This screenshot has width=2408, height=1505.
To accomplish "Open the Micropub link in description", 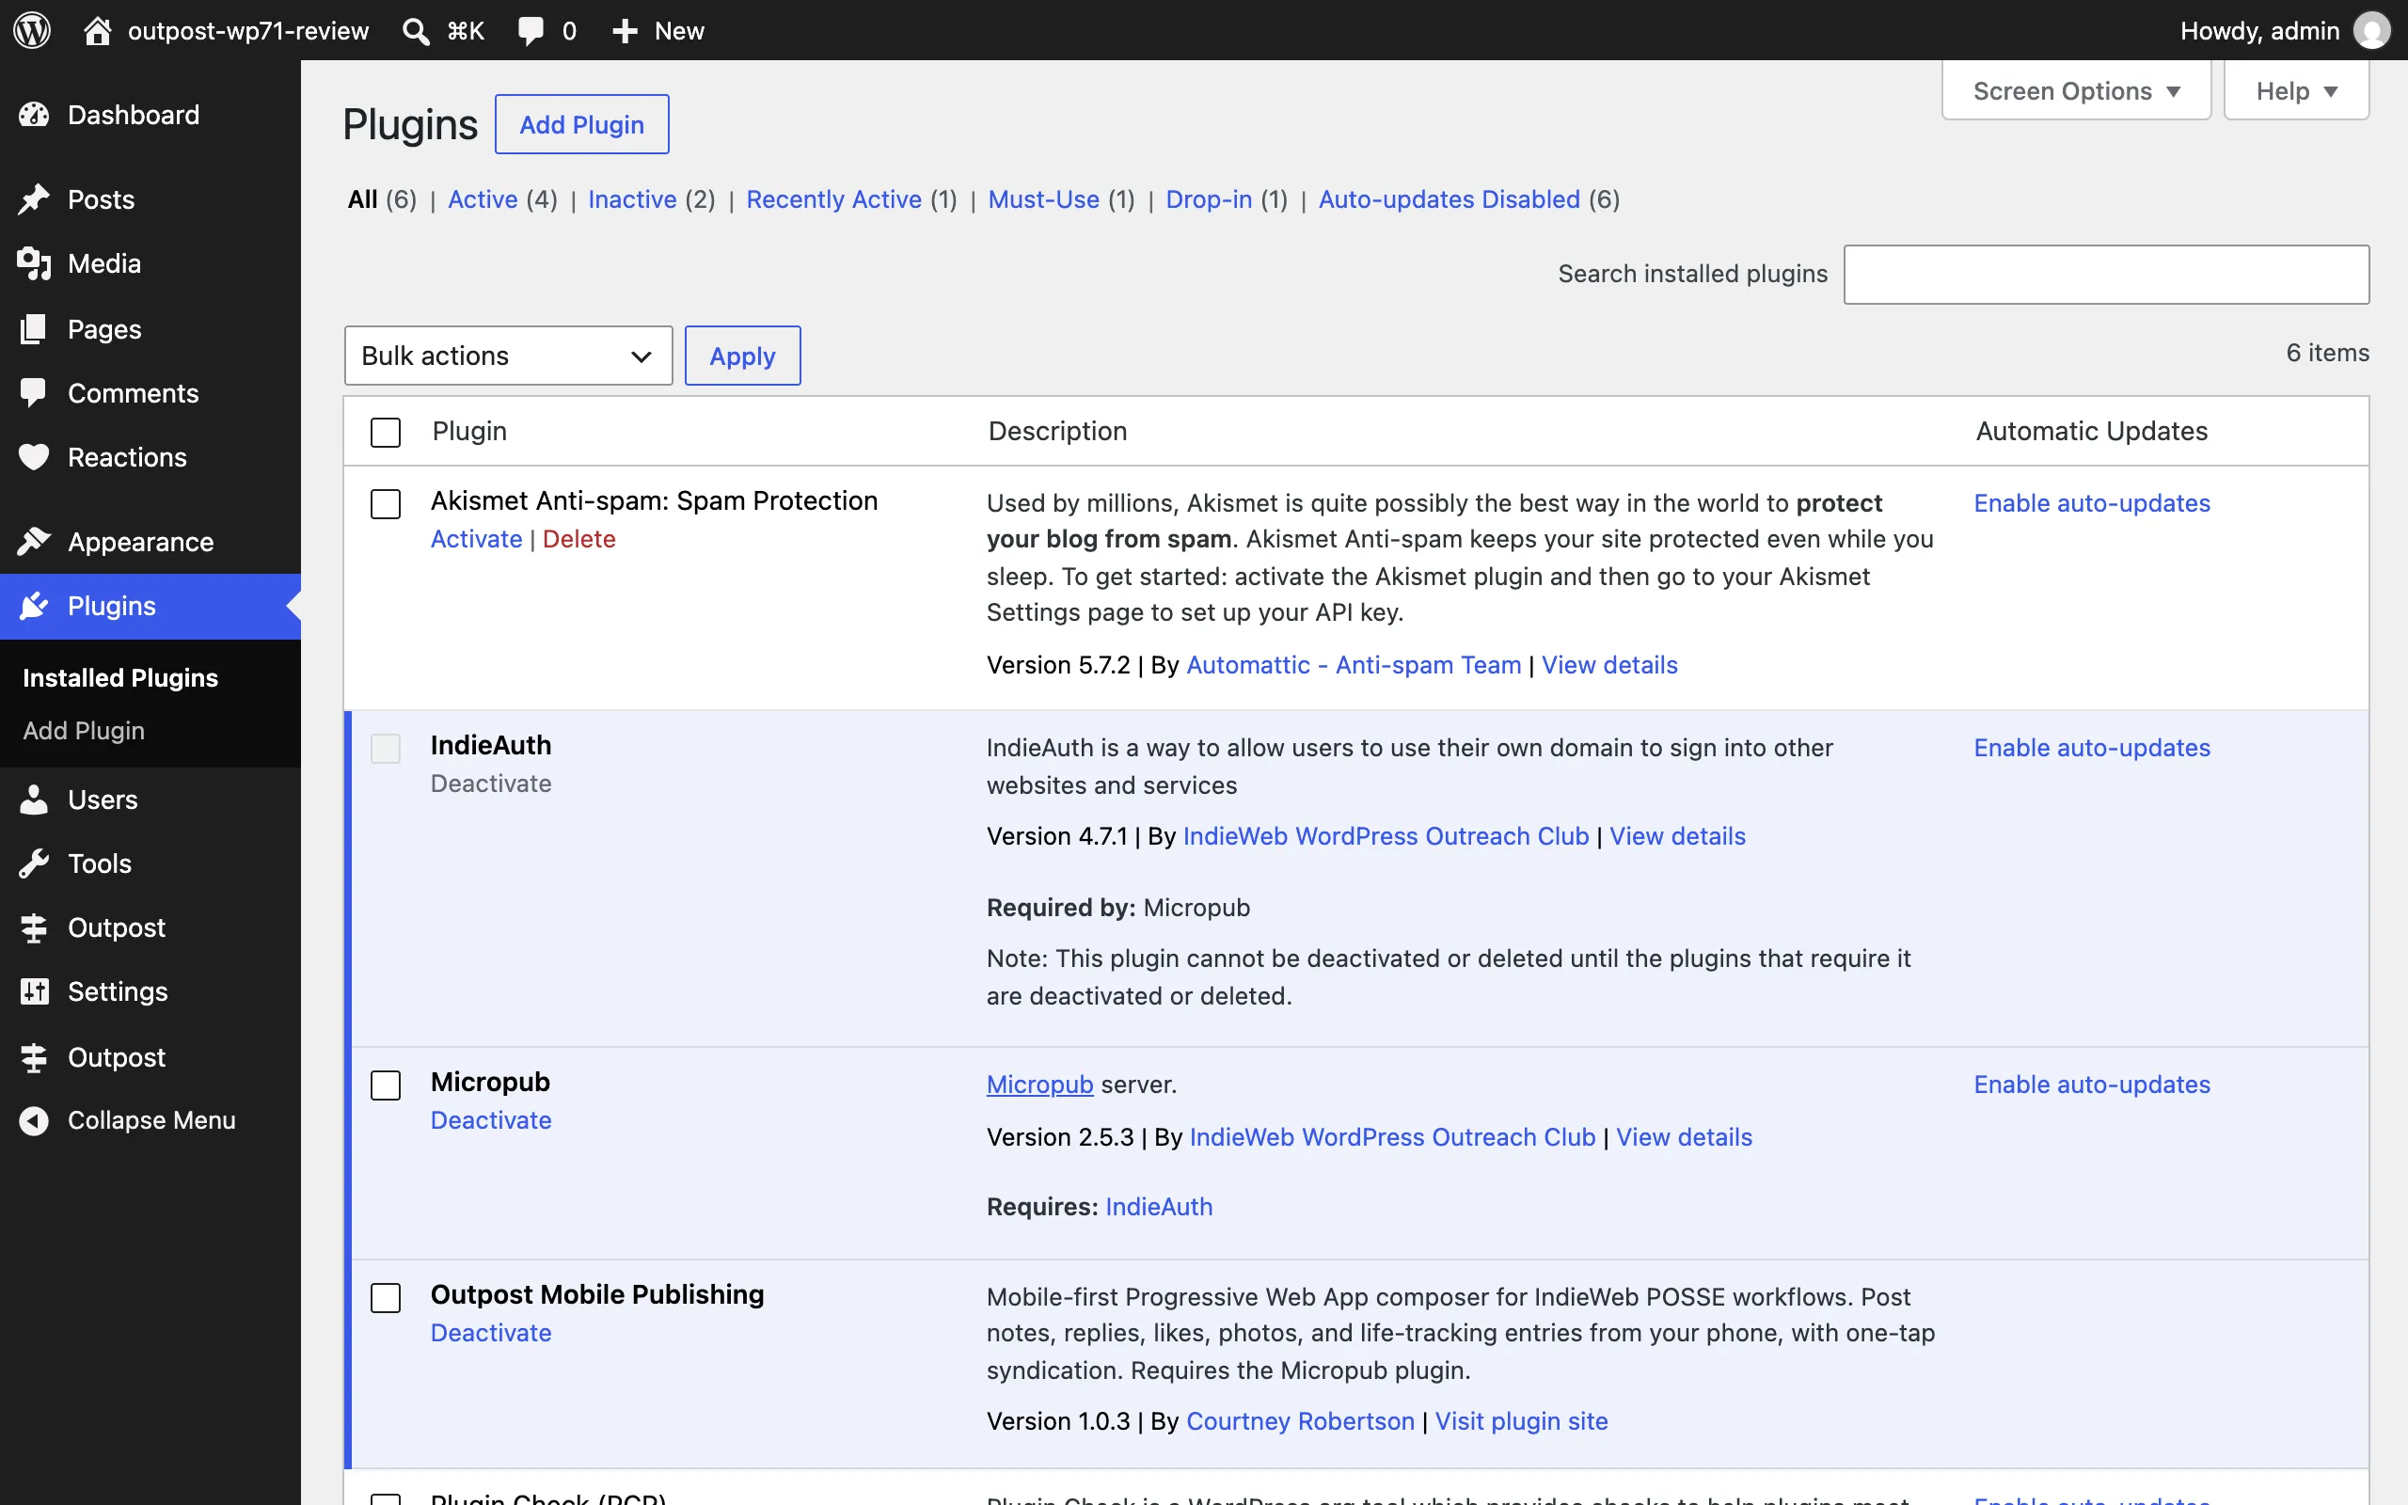I will [x=1038, y=1084].
